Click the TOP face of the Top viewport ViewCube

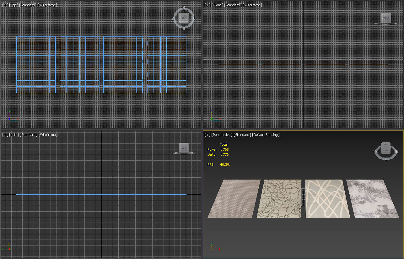point(184,18)
